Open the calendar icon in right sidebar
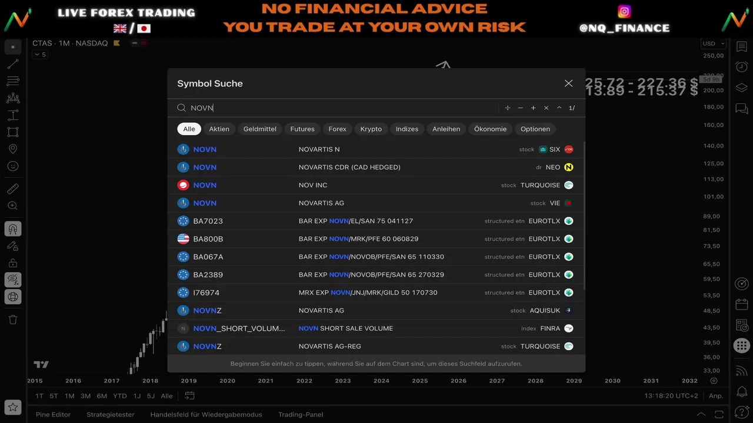This screenshot has width=753, height=423. pyautogui.click(x=742, y=304)
